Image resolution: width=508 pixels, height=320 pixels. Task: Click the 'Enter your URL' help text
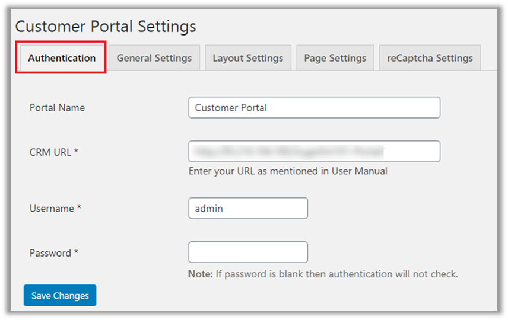(287, 171)
